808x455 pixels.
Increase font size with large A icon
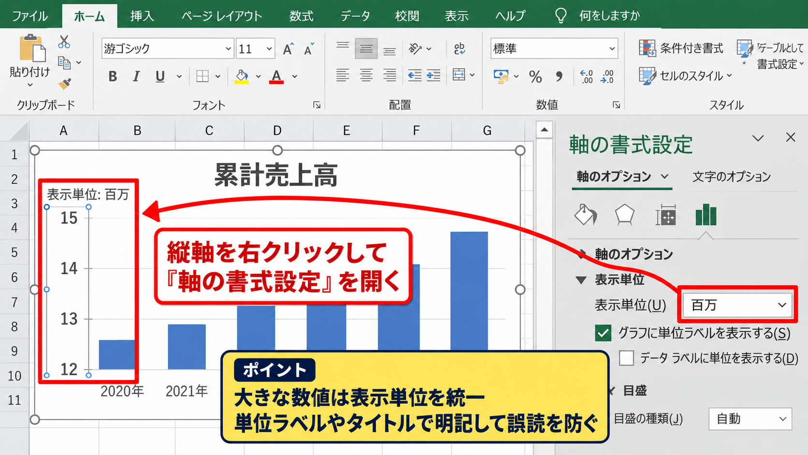[x=289, y=49]
